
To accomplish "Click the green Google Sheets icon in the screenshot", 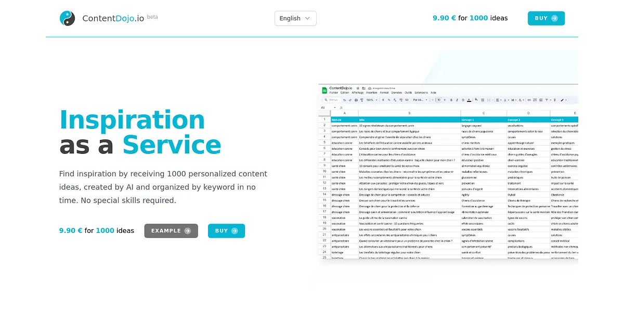I will pyautogui.click(x=324, y=90).
